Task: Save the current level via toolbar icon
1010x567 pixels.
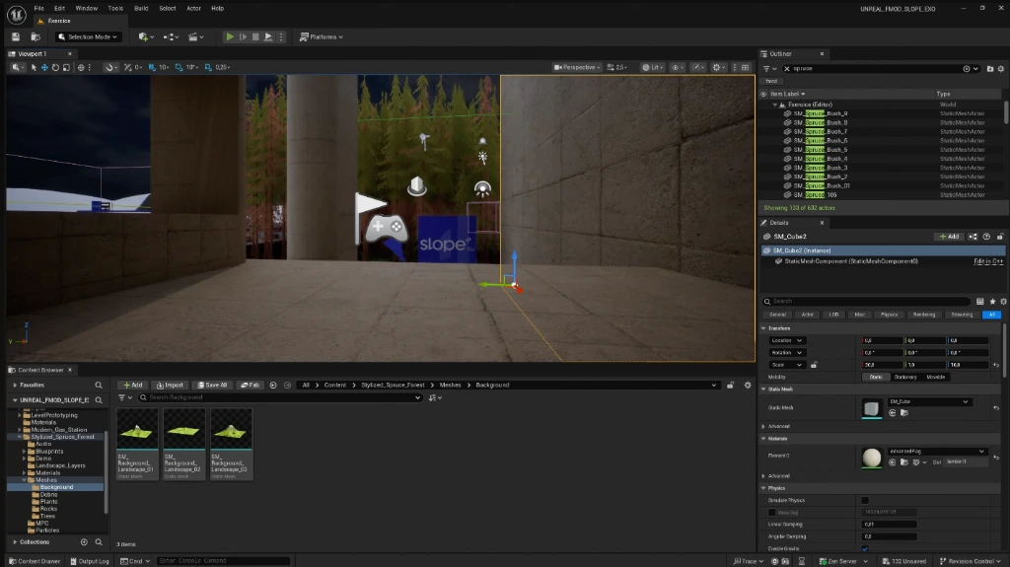Action: pos(16,36)
